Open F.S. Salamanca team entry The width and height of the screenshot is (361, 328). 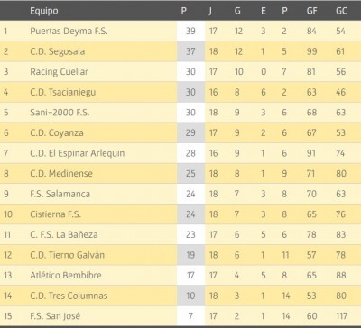tap(60, 194)
